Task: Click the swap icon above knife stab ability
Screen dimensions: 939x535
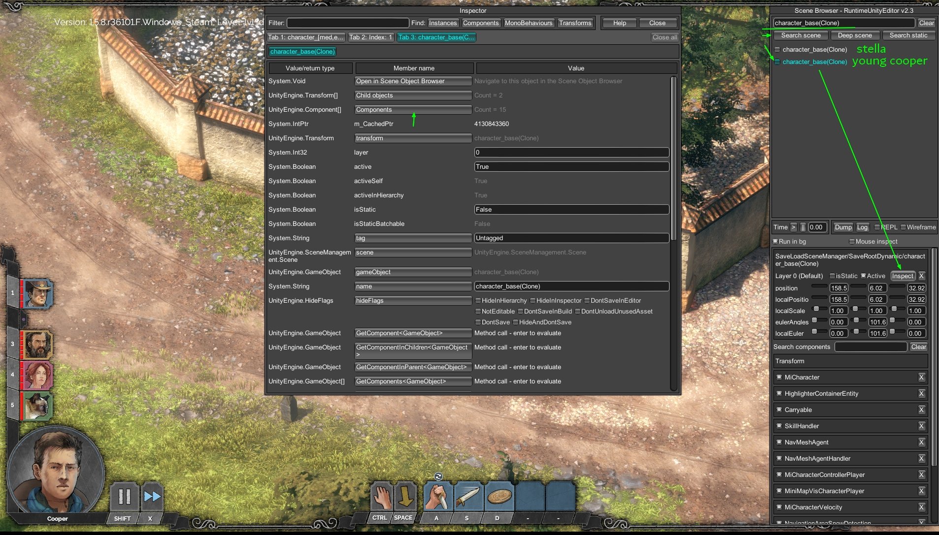Action: coord(438,476)
